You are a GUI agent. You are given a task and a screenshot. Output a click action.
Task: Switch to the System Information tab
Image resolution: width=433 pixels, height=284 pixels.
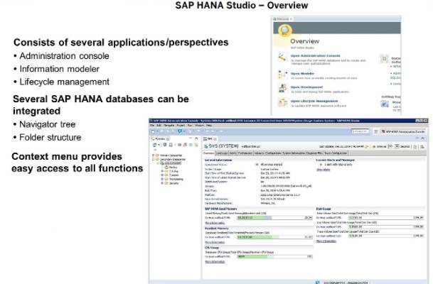point(294,153)
